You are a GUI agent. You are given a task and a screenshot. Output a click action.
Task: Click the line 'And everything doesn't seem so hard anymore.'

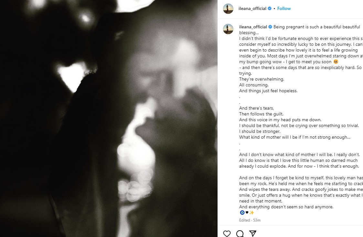coord(286,207)
